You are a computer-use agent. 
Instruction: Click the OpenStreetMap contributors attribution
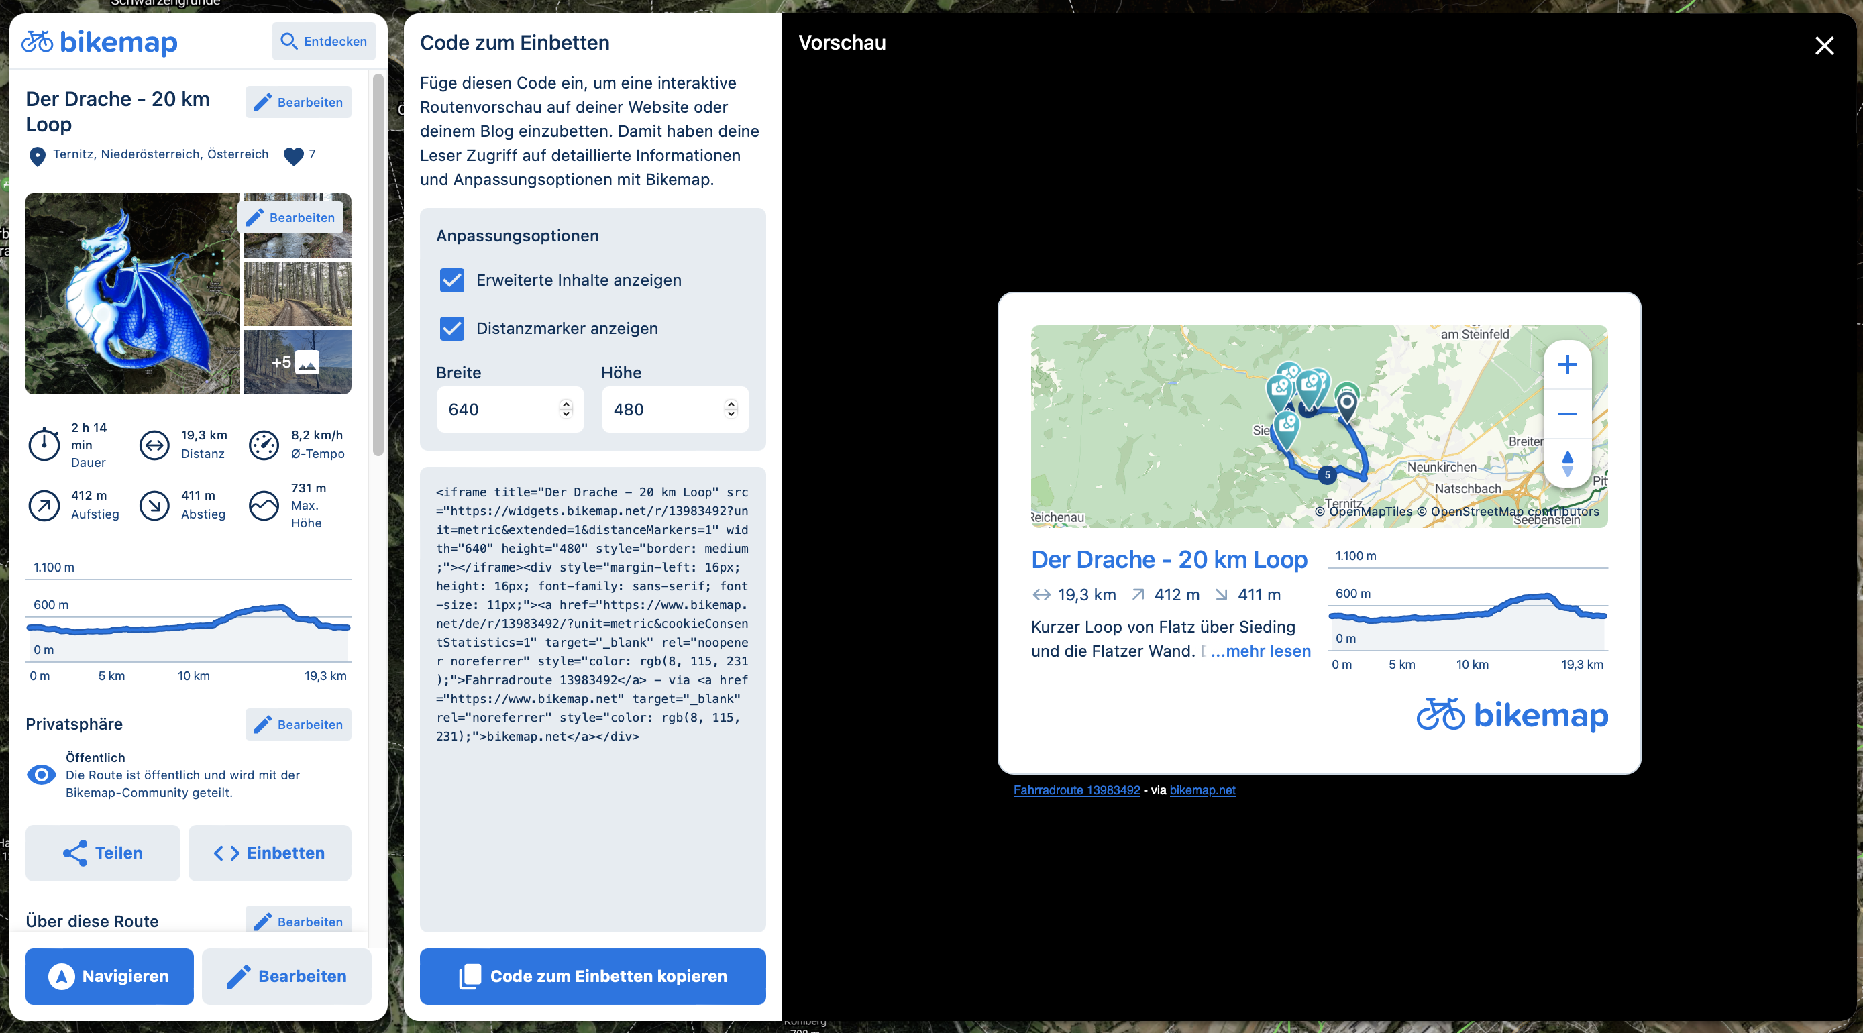pyautogui.click(x=1508, y=512)
